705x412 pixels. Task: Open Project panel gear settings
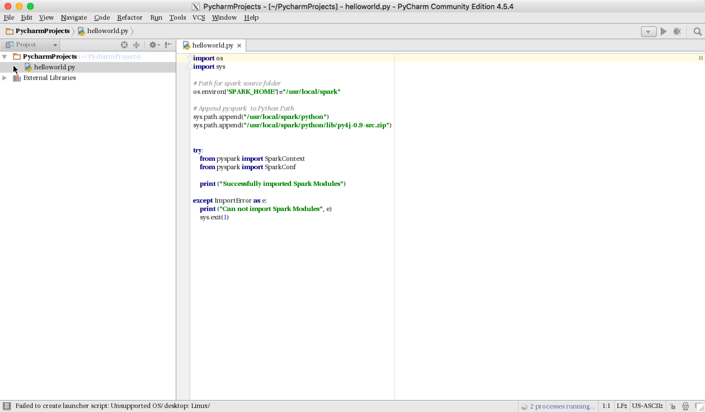point(153,45)
